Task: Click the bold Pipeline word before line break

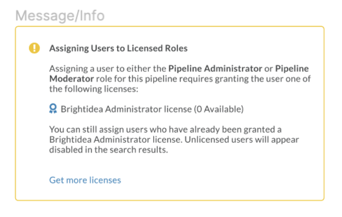Action: (x=292, y=69)
